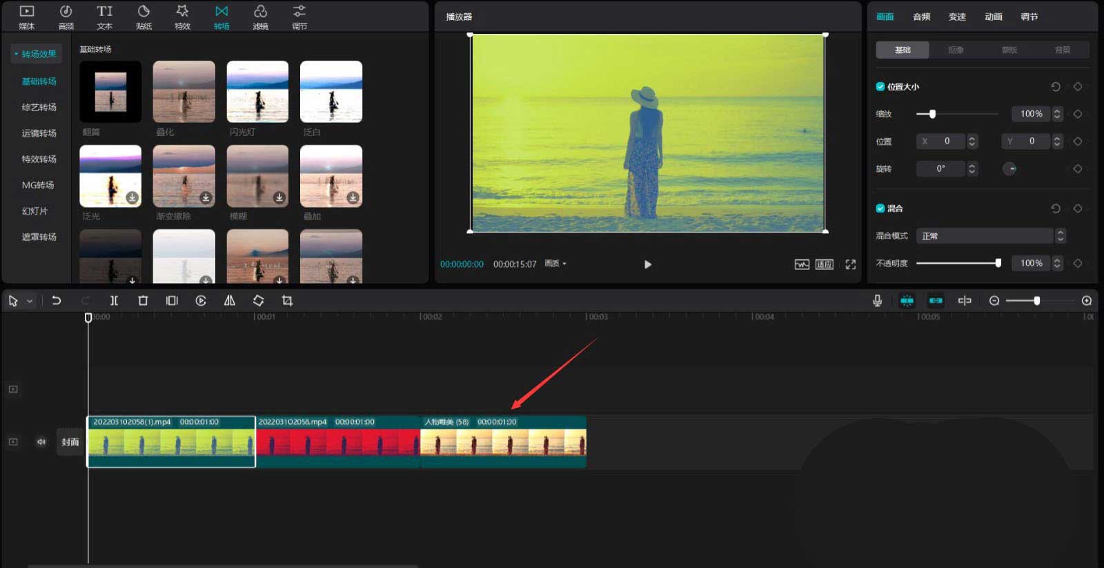This screenshot has width=1104, height=568.
Task: Select the split clip tool
Action: click(114, 301)
